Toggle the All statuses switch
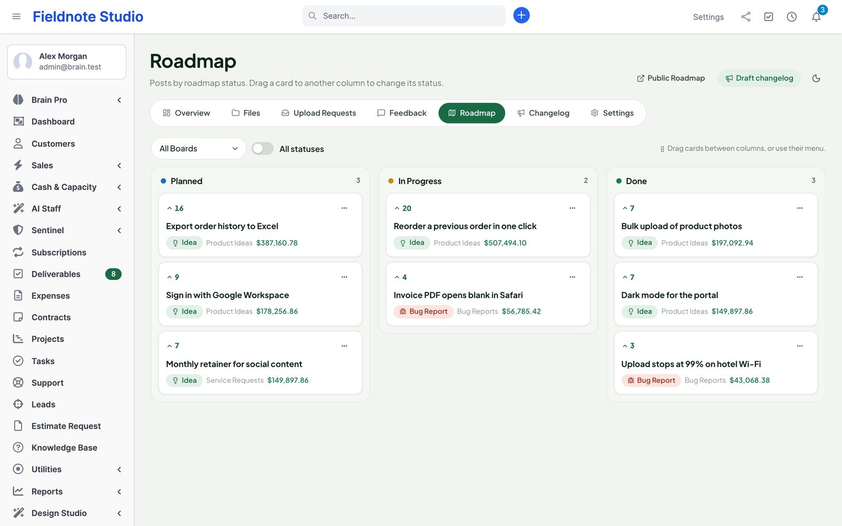Viewport: 842px width, 526px height. click(x=262, y=149)
